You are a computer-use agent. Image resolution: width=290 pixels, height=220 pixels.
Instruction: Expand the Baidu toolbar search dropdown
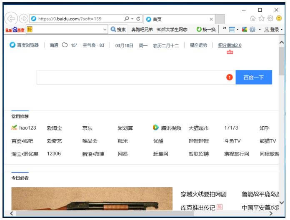[x=105, y=30]
